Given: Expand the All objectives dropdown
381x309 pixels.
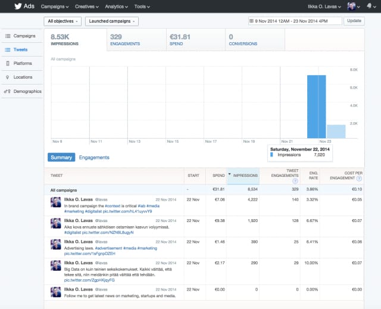Looking at the screenshot, I should pyautogui.click(x=63, y=21).
